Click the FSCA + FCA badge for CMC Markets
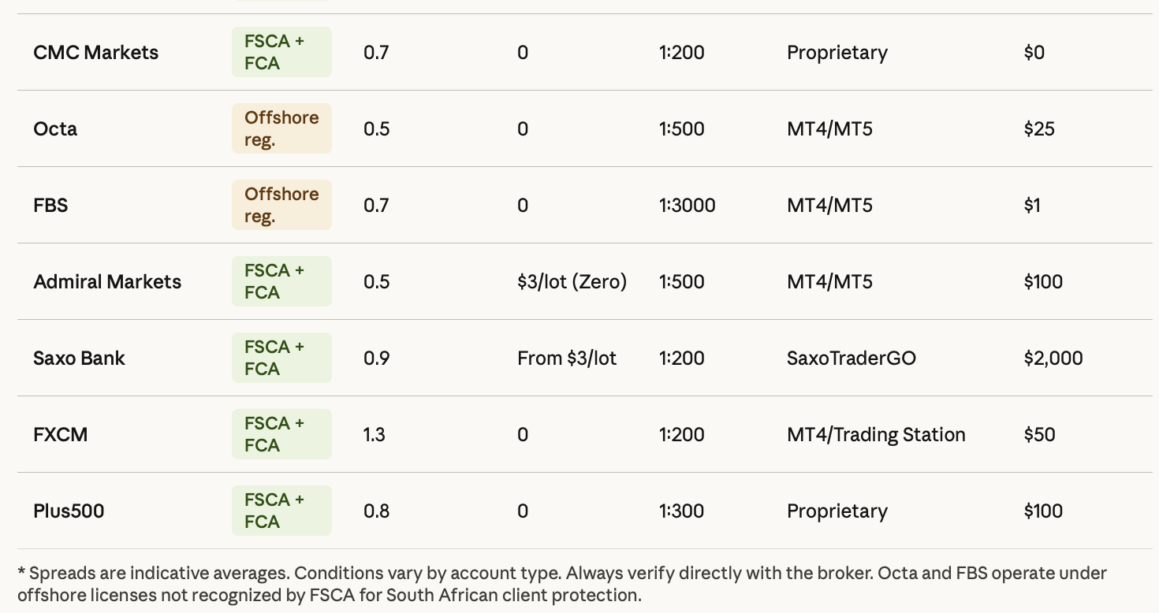Screen dimensions: 1159x613 tap(281, 52)
